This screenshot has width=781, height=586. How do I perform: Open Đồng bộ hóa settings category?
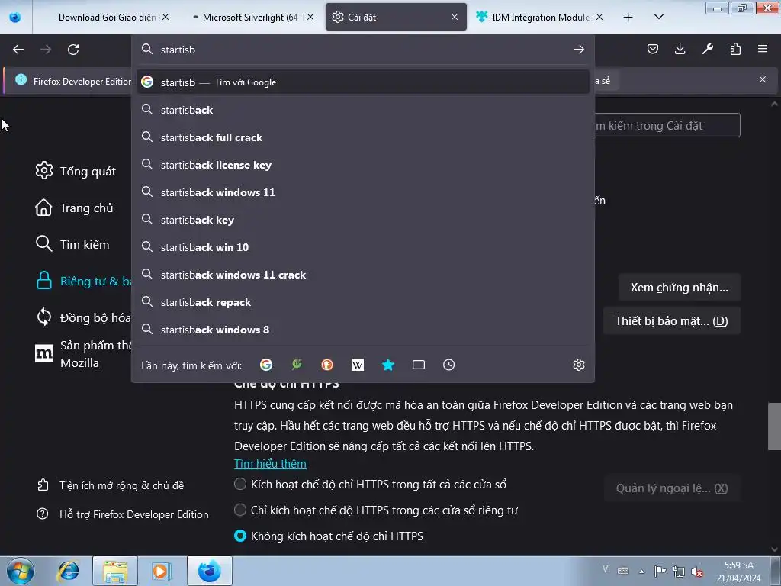click(82, 317)
